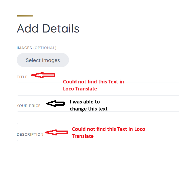Click the IMAGES label text
The image size is (179, 169).
[24, 48]
